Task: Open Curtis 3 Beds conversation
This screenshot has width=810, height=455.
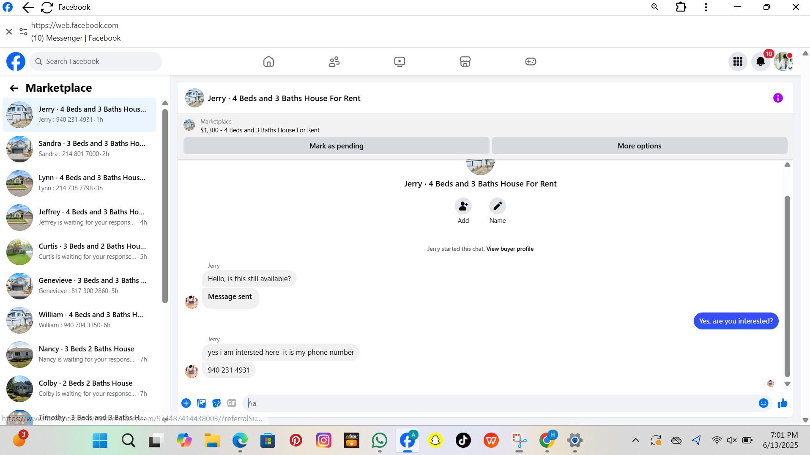Action: (79, 252)
